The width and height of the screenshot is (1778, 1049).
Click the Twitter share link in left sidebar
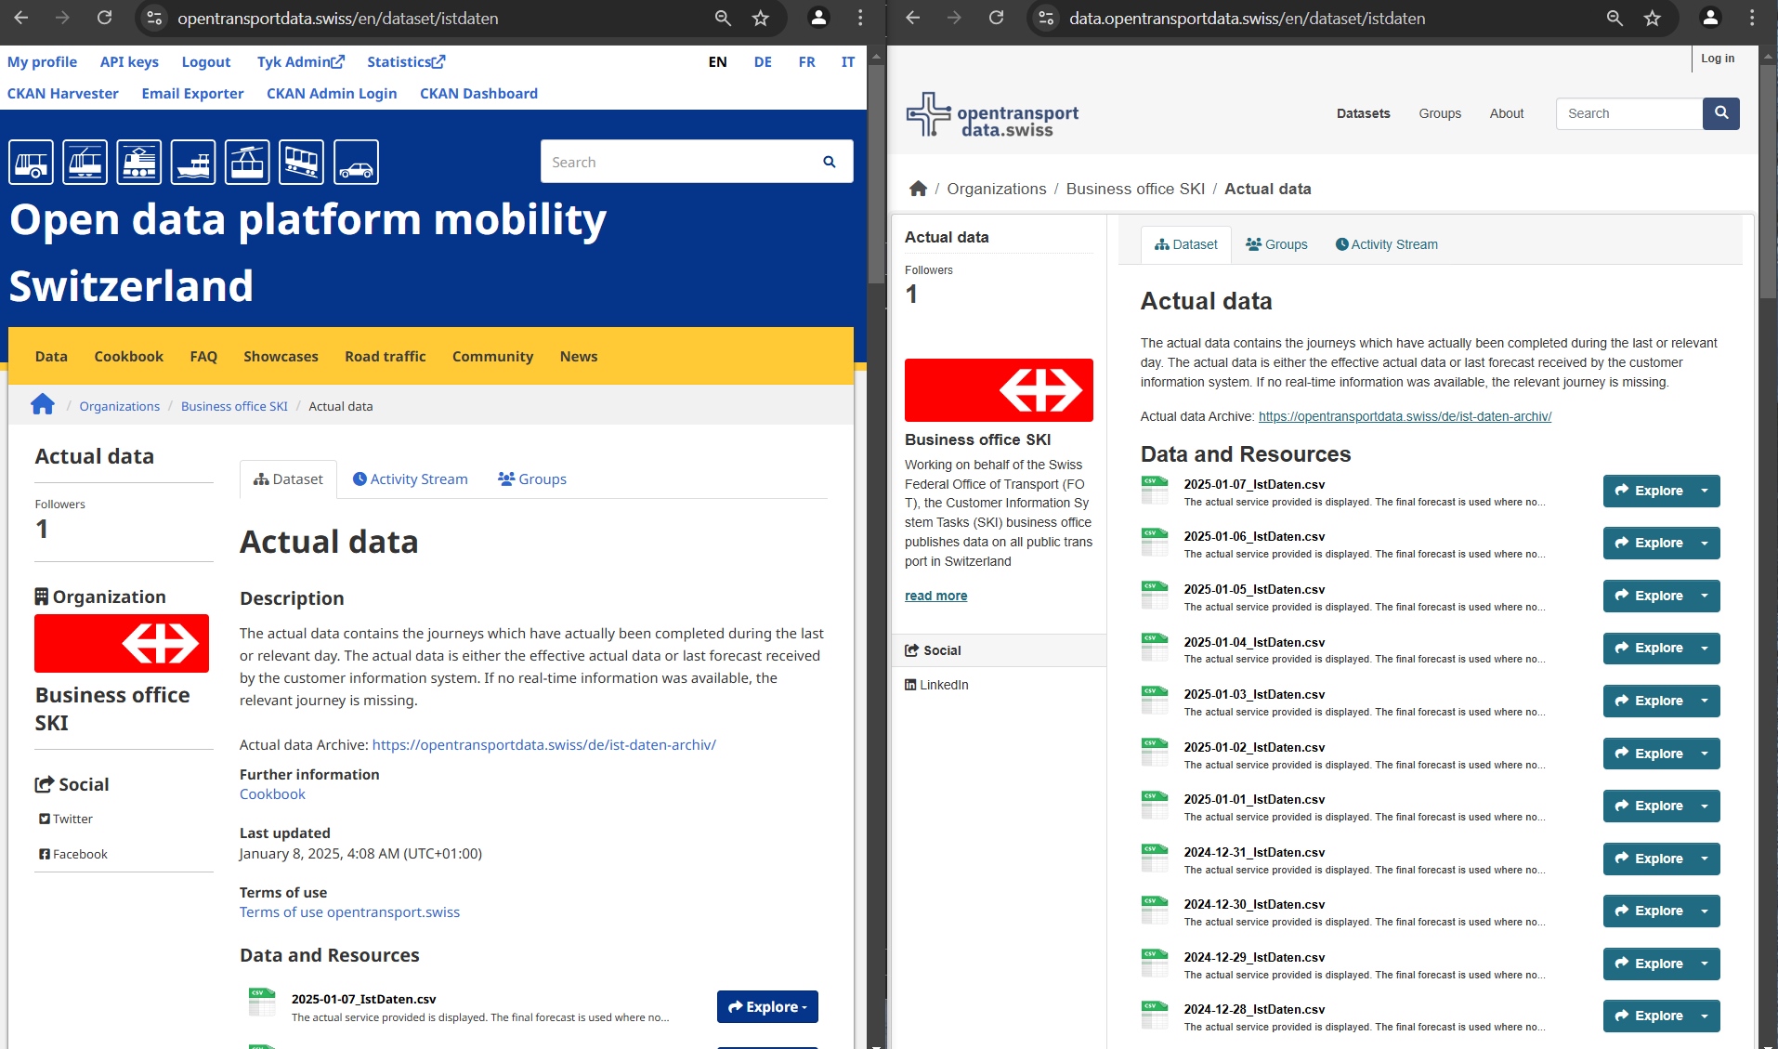66,819
